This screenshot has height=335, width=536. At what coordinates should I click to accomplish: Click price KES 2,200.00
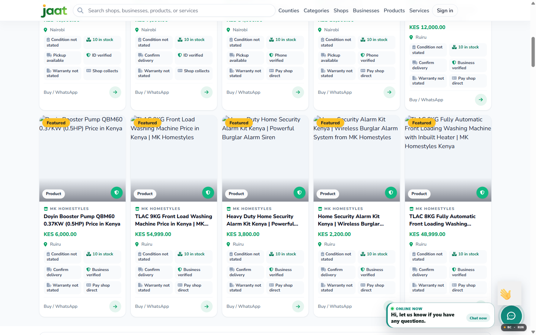tap(334, 234)
